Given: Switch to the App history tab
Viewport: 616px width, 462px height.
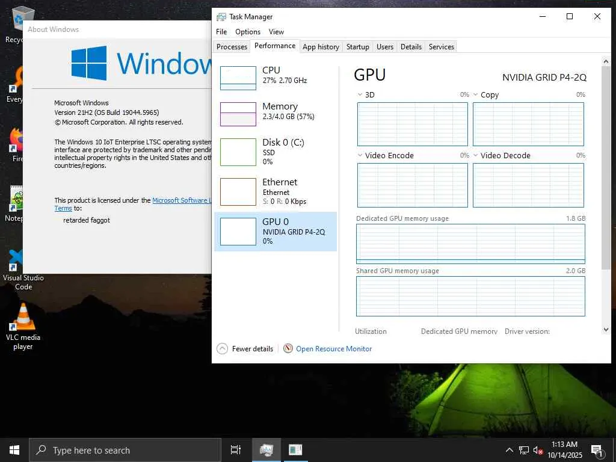Looking at the screenshot, I should pos(321,47).
